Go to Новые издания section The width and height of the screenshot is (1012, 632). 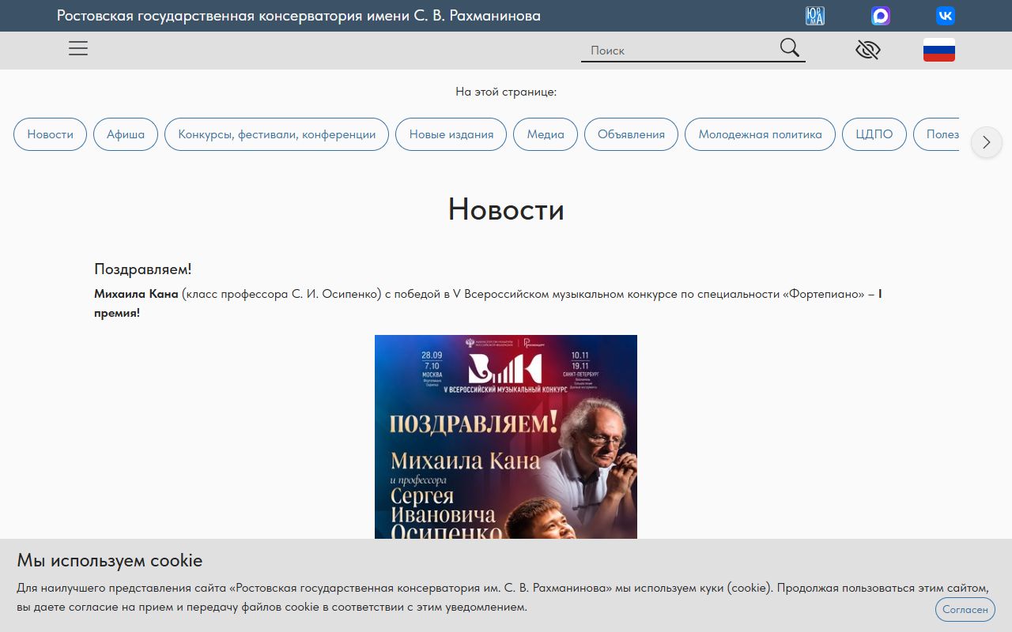451,134
